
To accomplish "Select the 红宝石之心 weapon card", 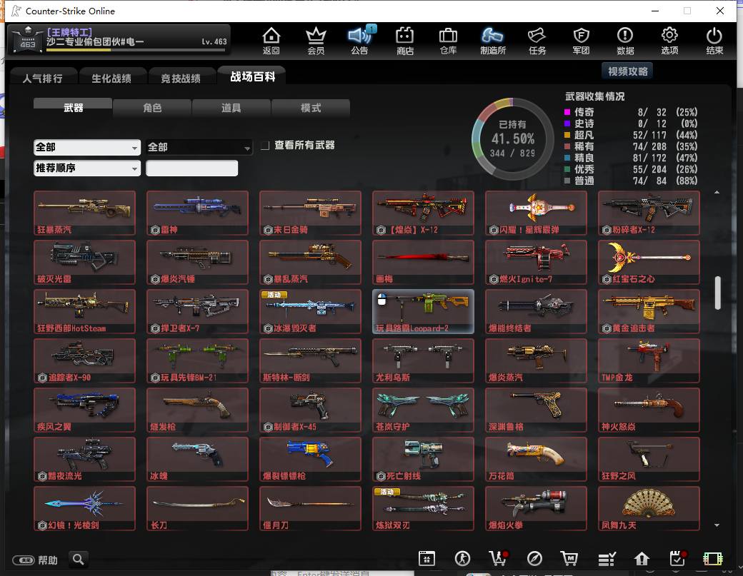I will point(649,262).
